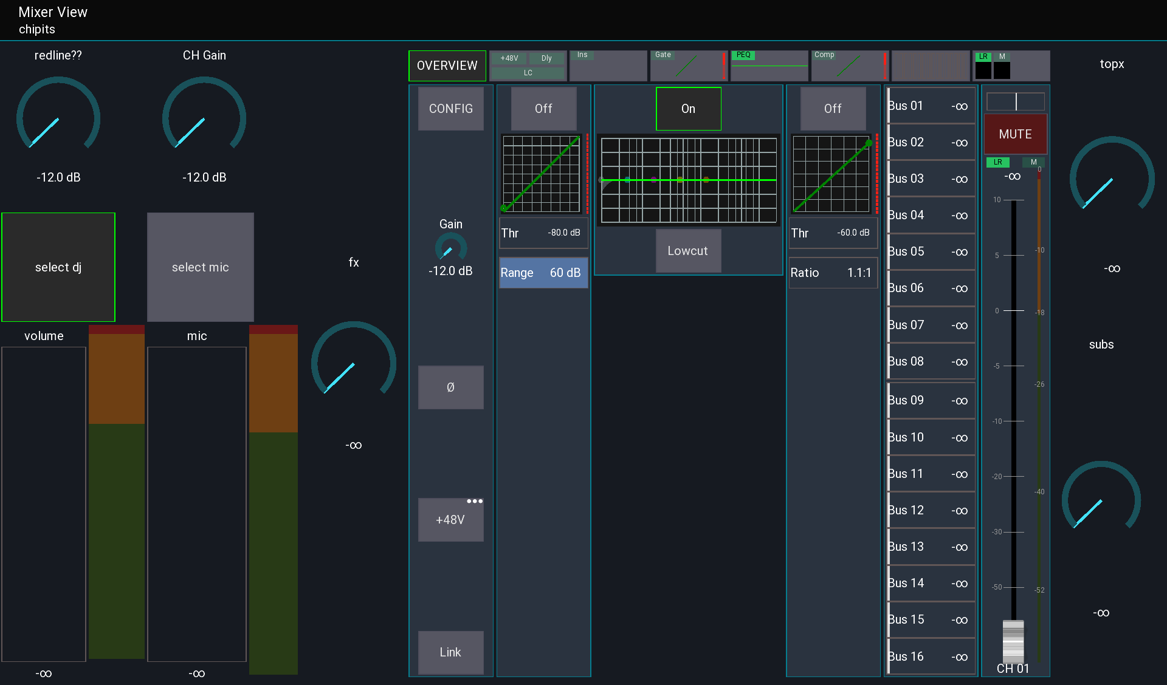The image size is (1167, 685).
Task: Toggle the PEQ On button off
Action: pyautogui.click(x=687, y=109)
